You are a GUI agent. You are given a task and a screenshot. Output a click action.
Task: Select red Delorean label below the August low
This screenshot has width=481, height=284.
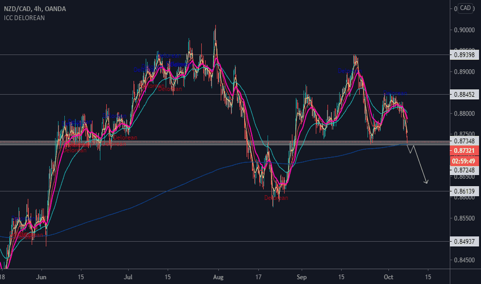click(276, 198)
